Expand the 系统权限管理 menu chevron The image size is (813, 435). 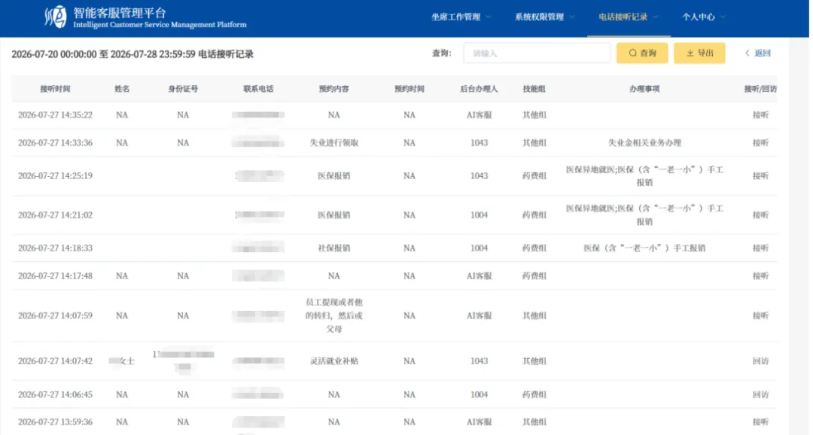572,17
